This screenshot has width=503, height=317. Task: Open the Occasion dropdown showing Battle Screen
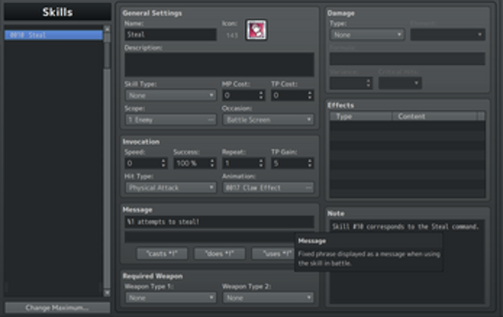268,119
